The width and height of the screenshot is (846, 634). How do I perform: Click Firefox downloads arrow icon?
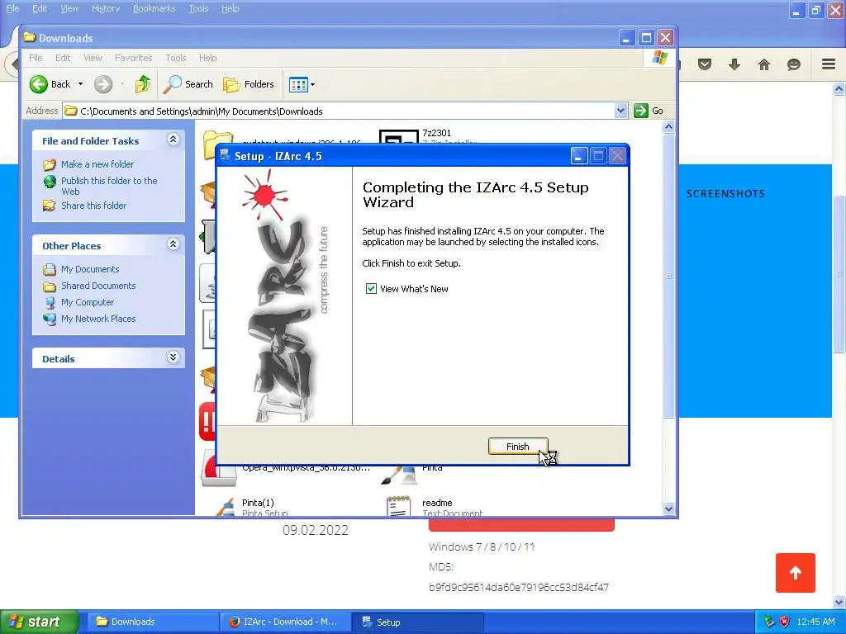[x=734, y=64]
